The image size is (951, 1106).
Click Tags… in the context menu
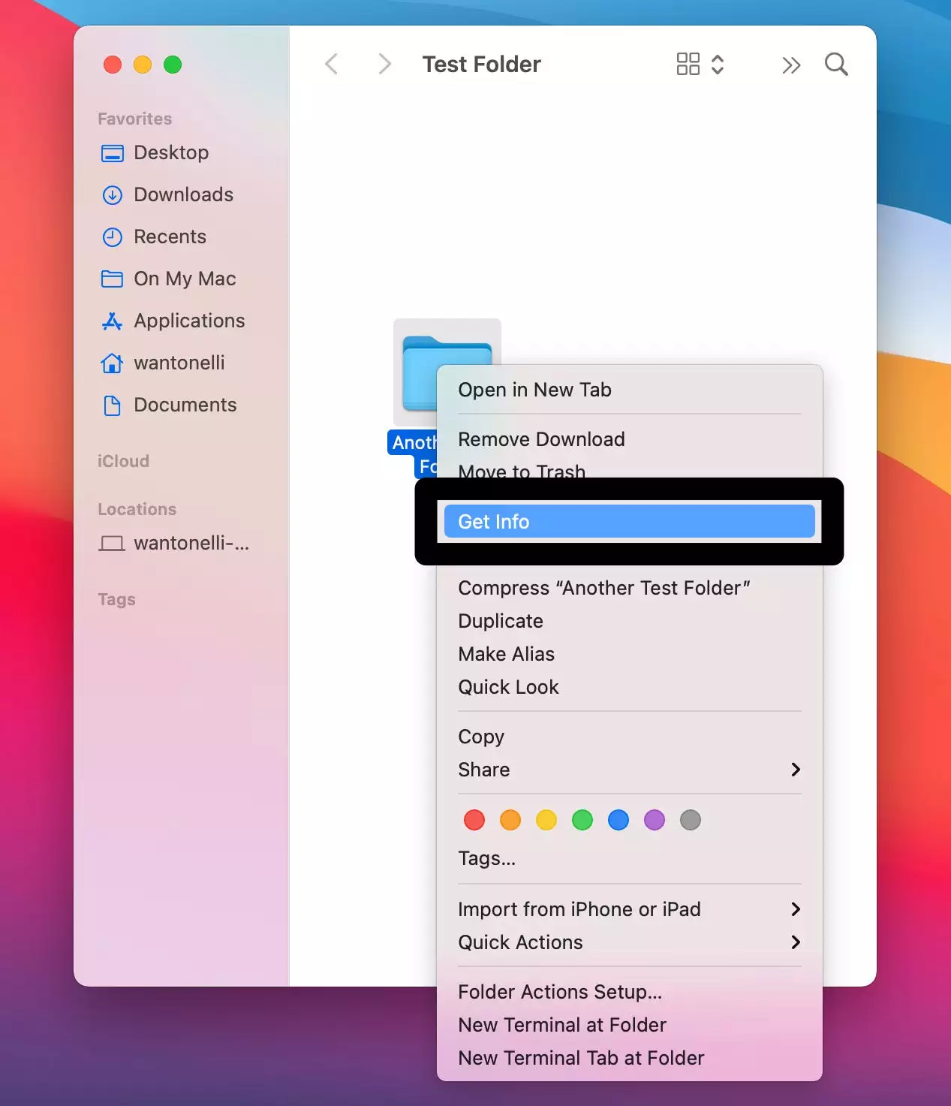486,858
